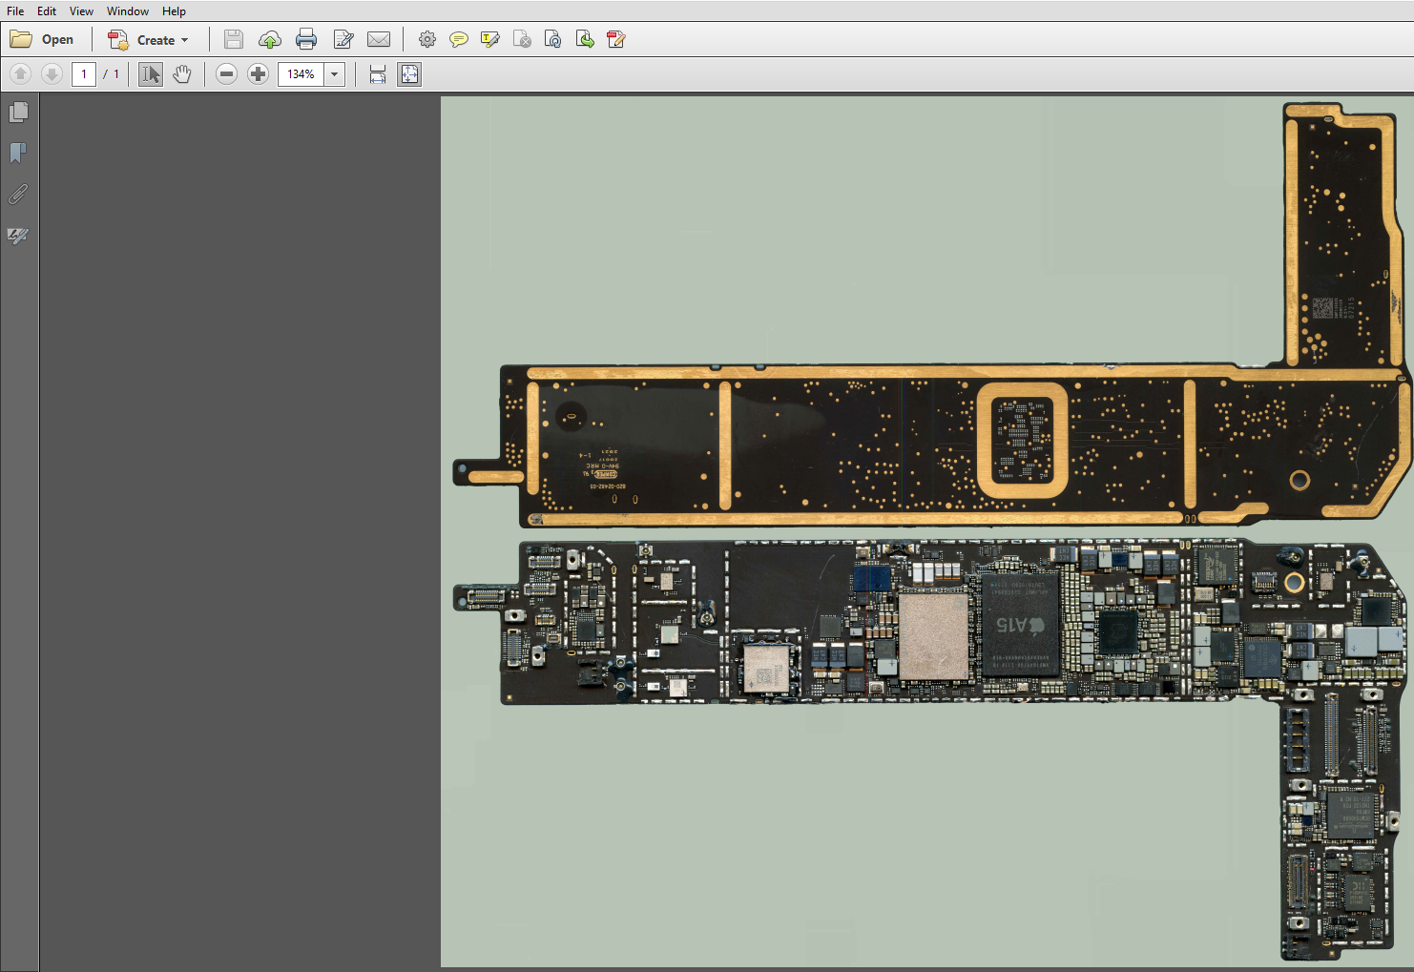The width and height of the screenshot is (1414, 972).
Task: Print the document via printer icon
Action: point(306,39)
